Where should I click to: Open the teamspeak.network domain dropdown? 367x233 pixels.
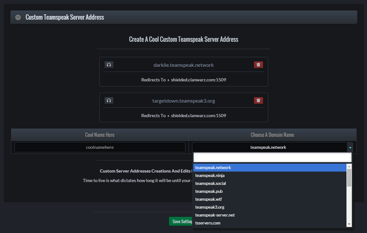pyautogui.click(x=273, y=147)
